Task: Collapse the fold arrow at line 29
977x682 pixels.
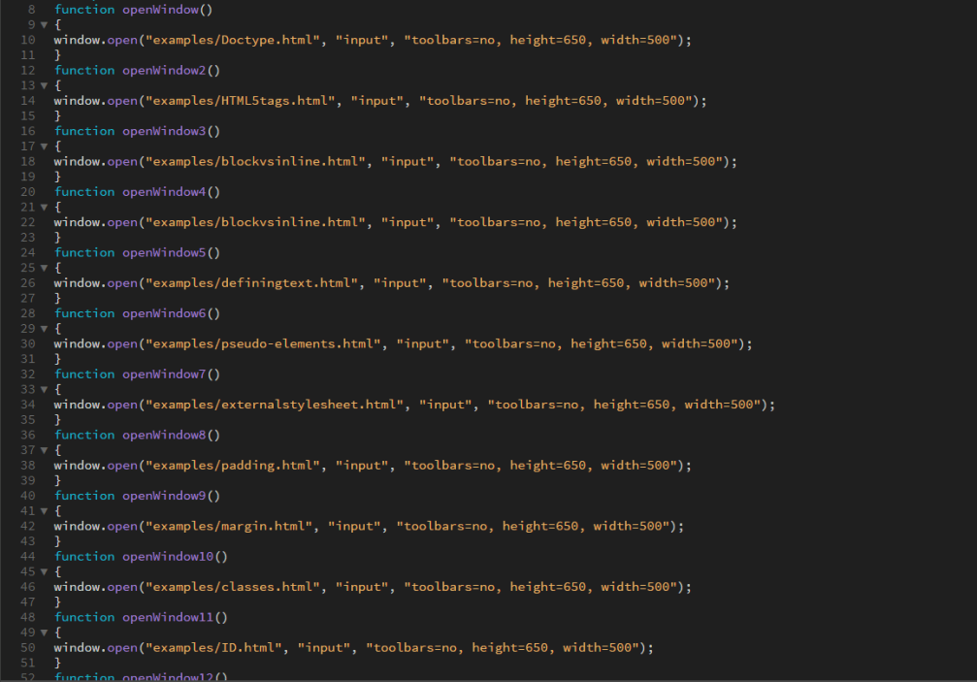Action: pos(44,329)
